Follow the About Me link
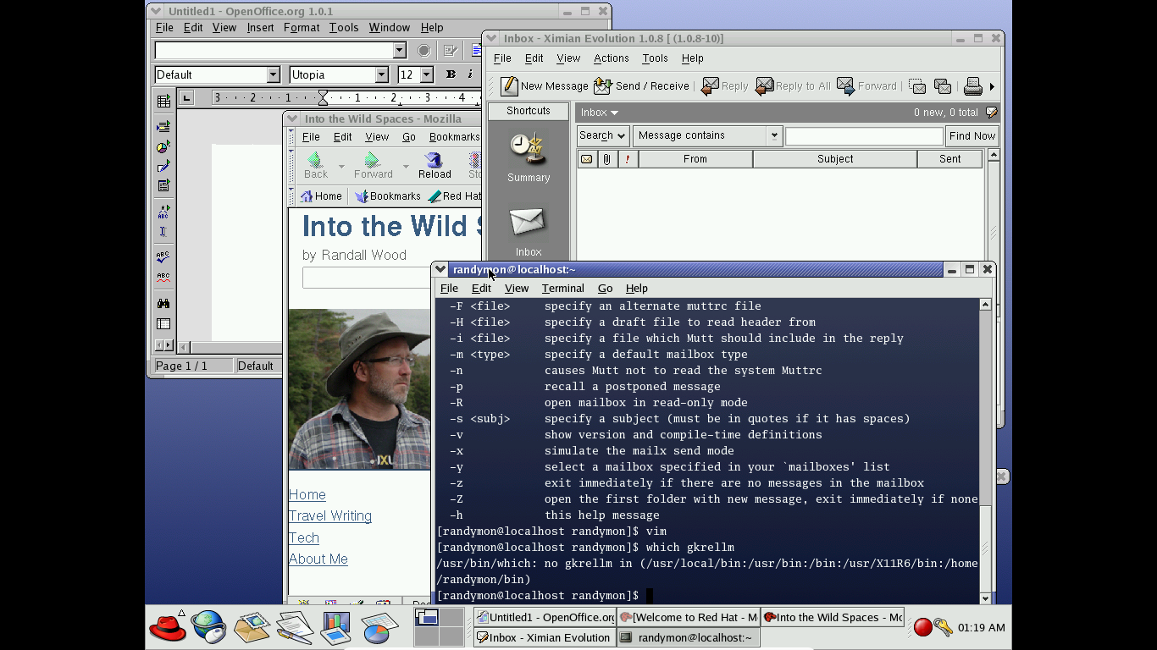Image resolution: width=1157 pixels, height=650 pixels. pyautogui.click(x=318, y=559)
